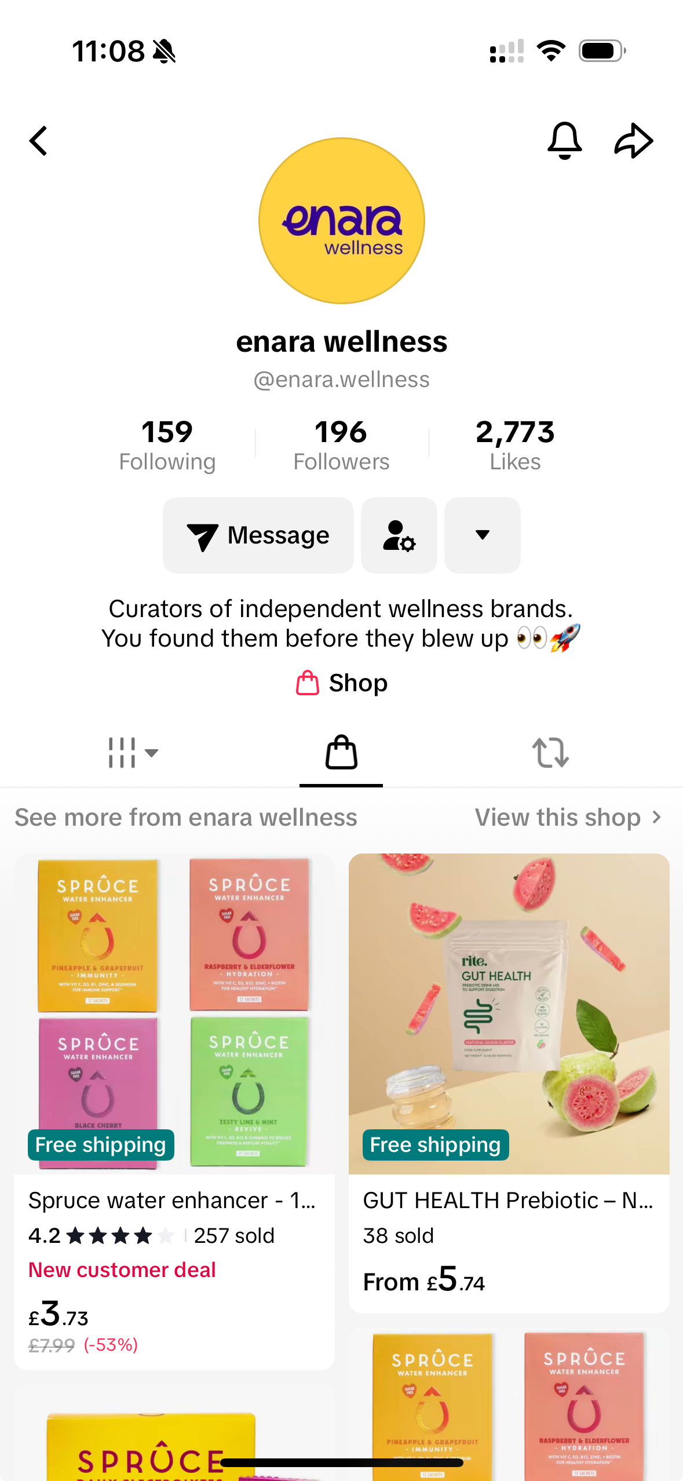Tap the 2,773 Likes count

[515, 445]
